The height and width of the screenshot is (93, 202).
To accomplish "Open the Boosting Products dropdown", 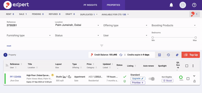I will click(x=174, y=25).
